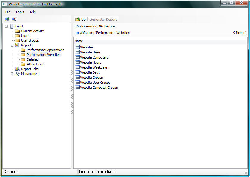Image resolution: width=250 pixels, height=177 pixels.
Task: Select Current Activity in the tree
Action: [x=32, y=31]
